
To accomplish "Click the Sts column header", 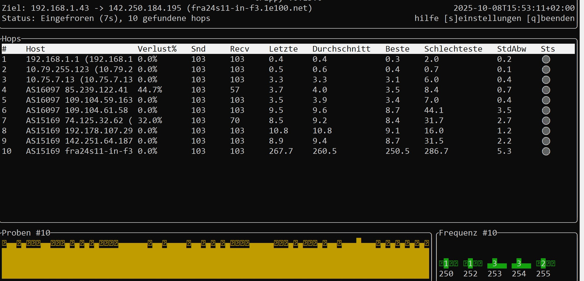I will point(548,49).
